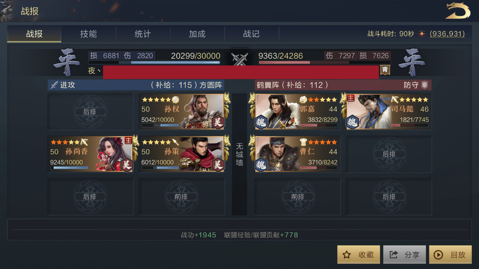Open the 统计 tab

143,34
